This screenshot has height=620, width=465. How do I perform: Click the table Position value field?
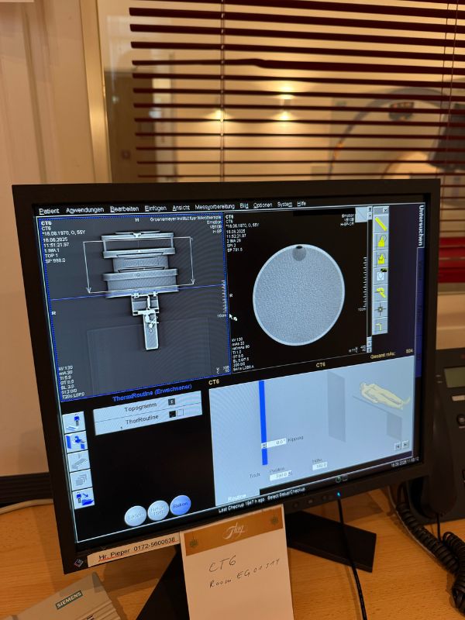point(278,474)
